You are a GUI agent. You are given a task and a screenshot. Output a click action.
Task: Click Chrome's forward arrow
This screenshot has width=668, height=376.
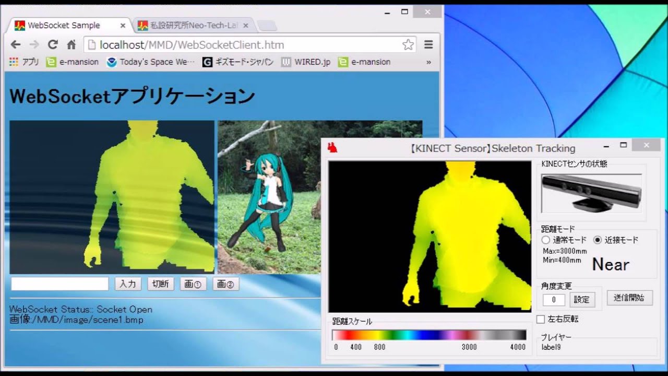point(34,45)
